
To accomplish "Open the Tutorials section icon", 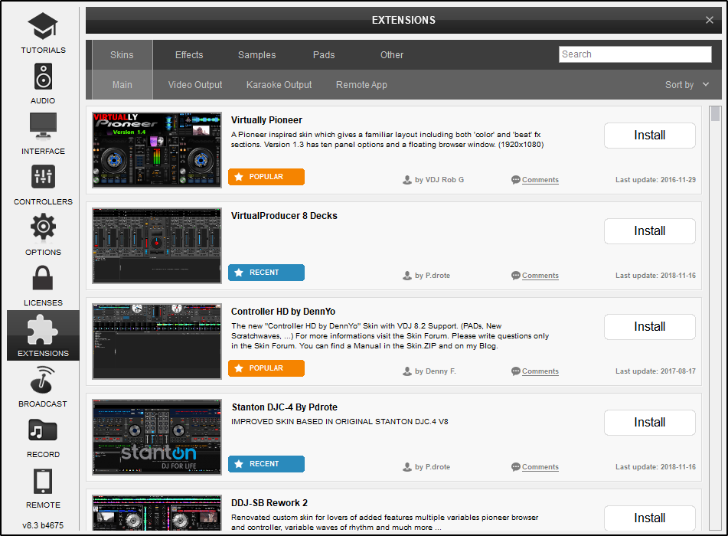I will pos(43,26).
